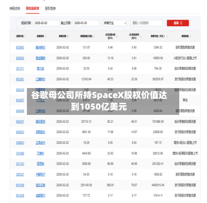Open stock code link 301371

pos(20,69)
